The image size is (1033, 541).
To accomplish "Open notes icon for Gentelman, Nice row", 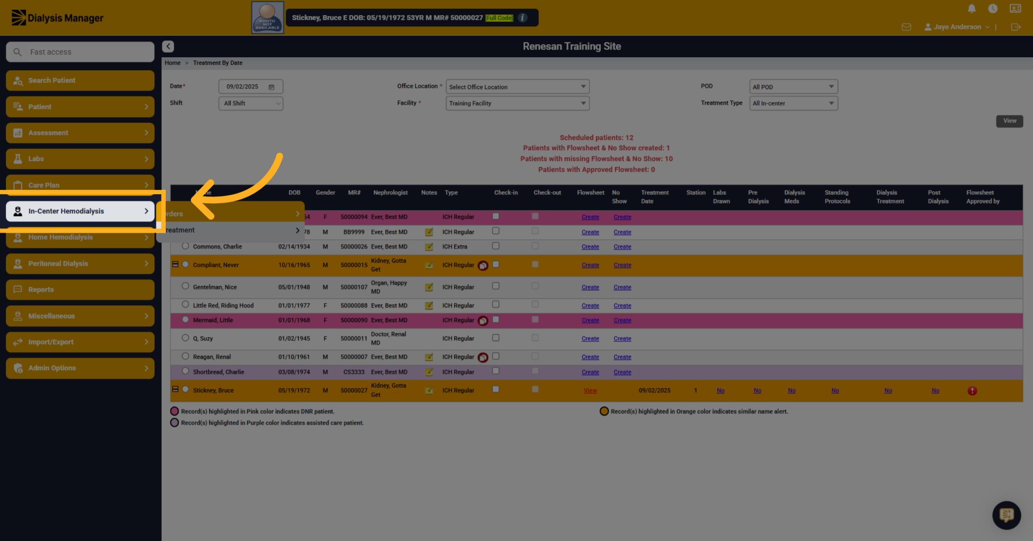I will coord(429,288).
